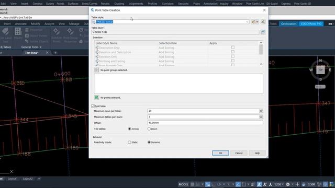Toggle the highlighted dynamic input icon in status bar
Viewport: 335px width, 188px height.
[208, 184]
